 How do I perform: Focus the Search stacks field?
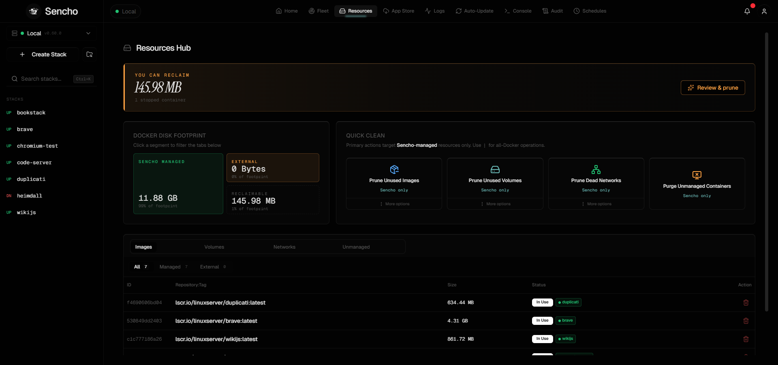51,79
